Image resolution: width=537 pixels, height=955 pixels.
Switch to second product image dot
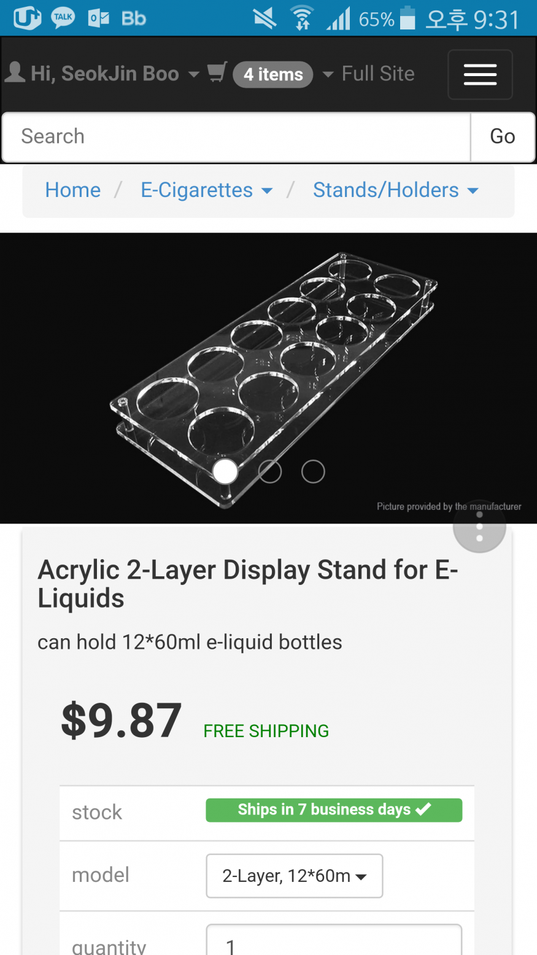(270, 471)
